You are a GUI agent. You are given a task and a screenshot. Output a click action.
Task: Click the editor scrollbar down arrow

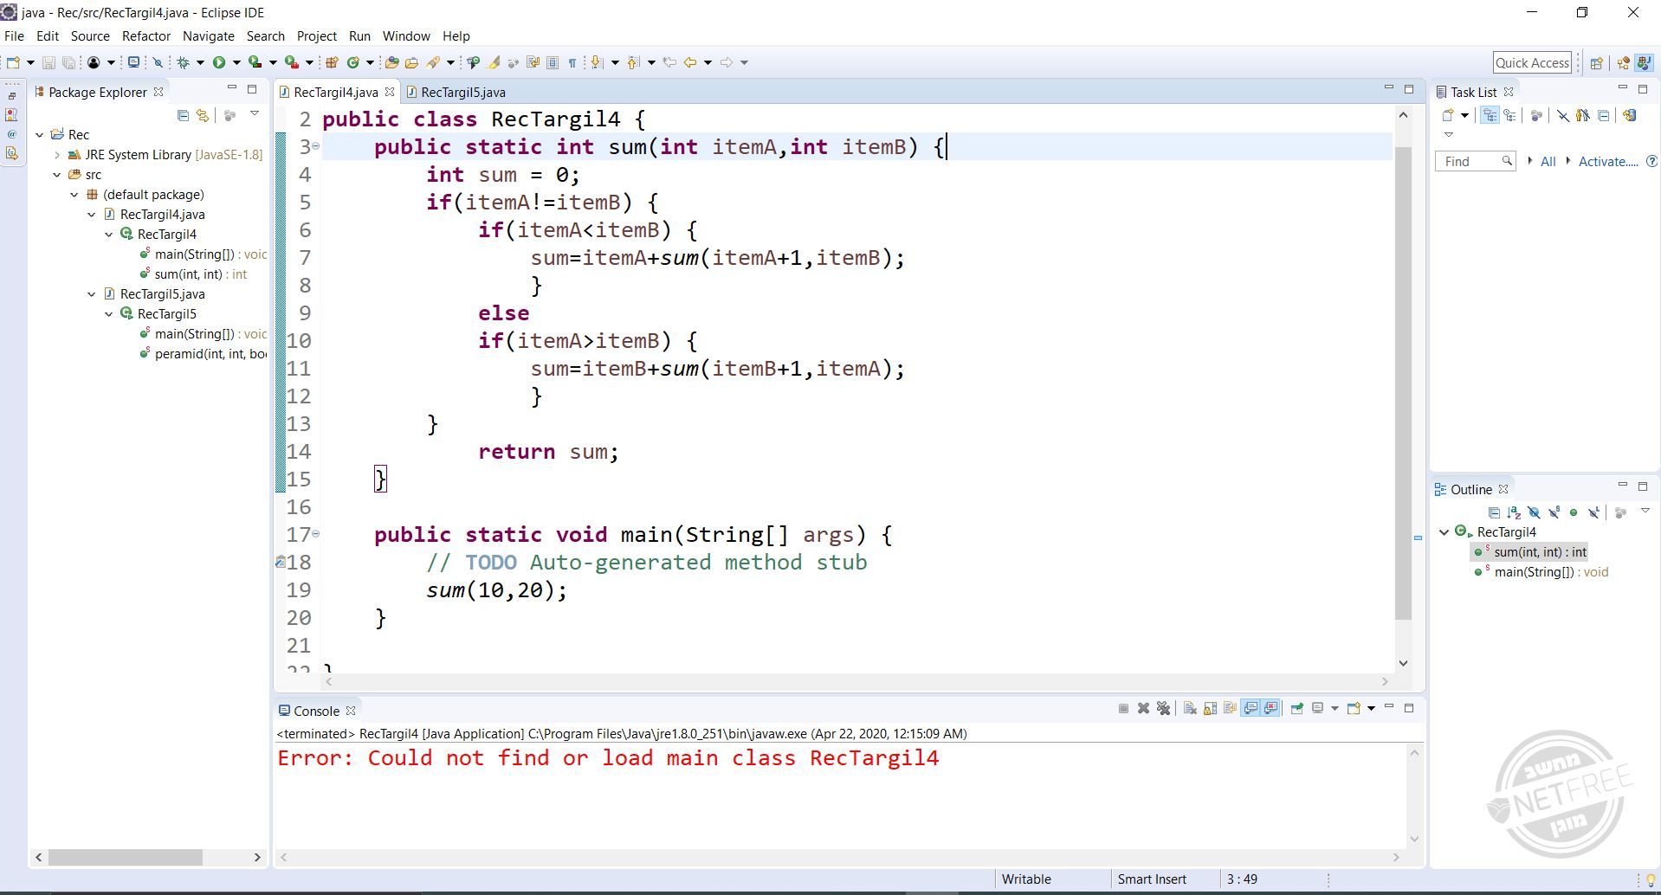coord(1404,664)
